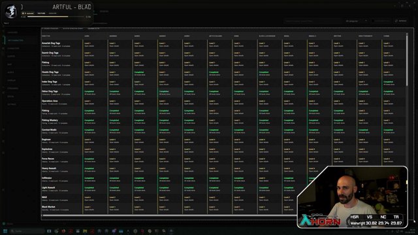418x235 pixels.
Task: Click the Windows taskbar search box
Action: click(x=27, y=231)
